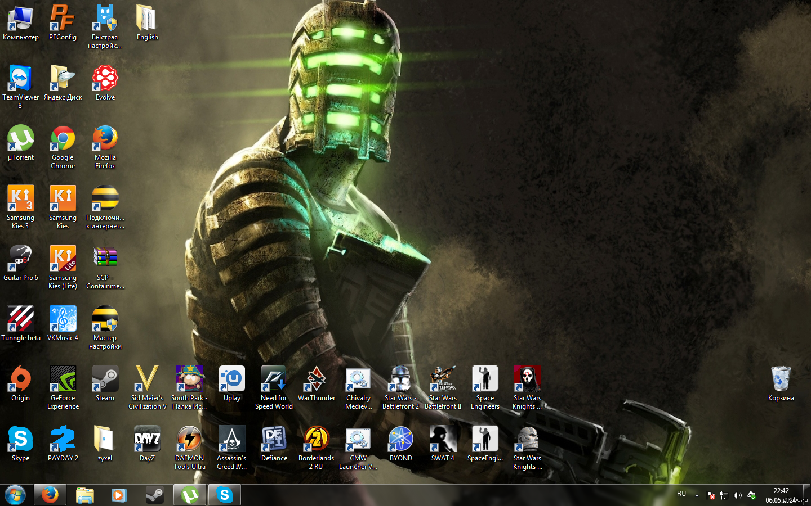Select the Tunngle beta shortcut

21,324
